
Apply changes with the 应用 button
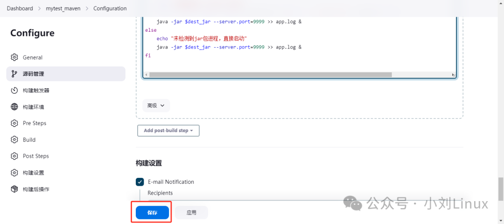[192, 213]
